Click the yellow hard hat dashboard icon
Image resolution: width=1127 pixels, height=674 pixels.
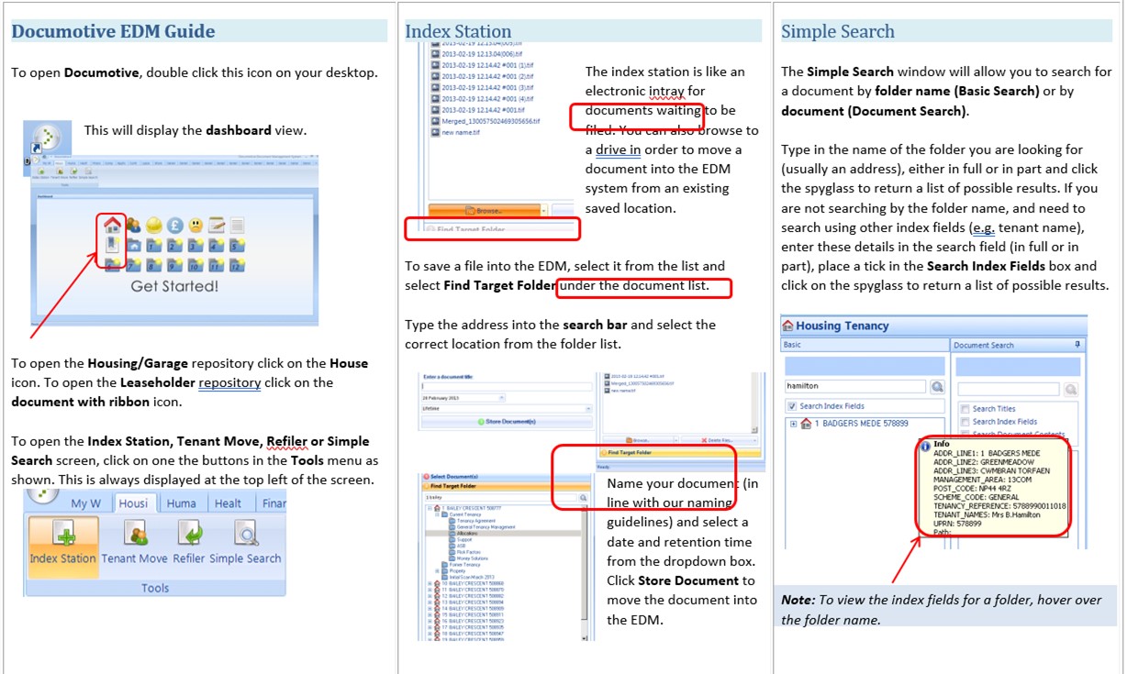click(x=154, y=225)
